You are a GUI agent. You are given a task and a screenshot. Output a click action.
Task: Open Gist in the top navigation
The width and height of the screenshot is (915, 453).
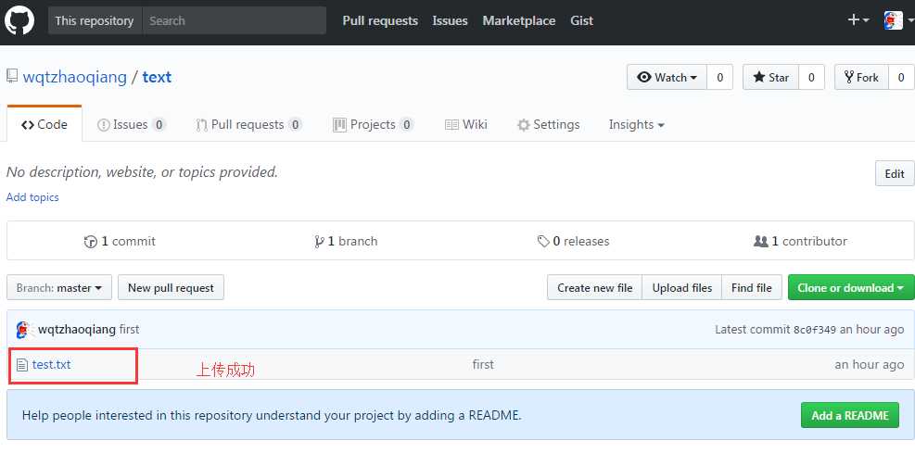[582, 20]
